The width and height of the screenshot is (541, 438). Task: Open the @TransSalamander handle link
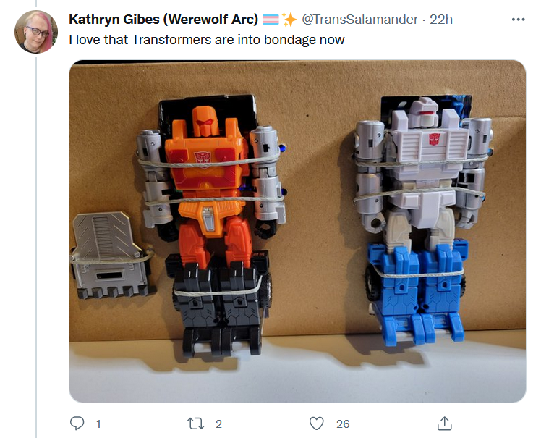pyautogui.click(x=360, y=20)
